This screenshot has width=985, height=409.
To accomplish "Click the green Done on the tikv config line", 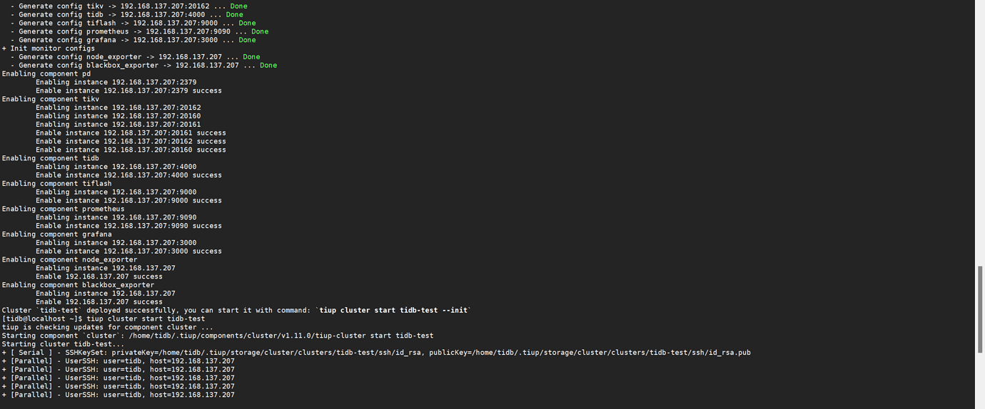I will pyautogui.click(x=238, y=6).
